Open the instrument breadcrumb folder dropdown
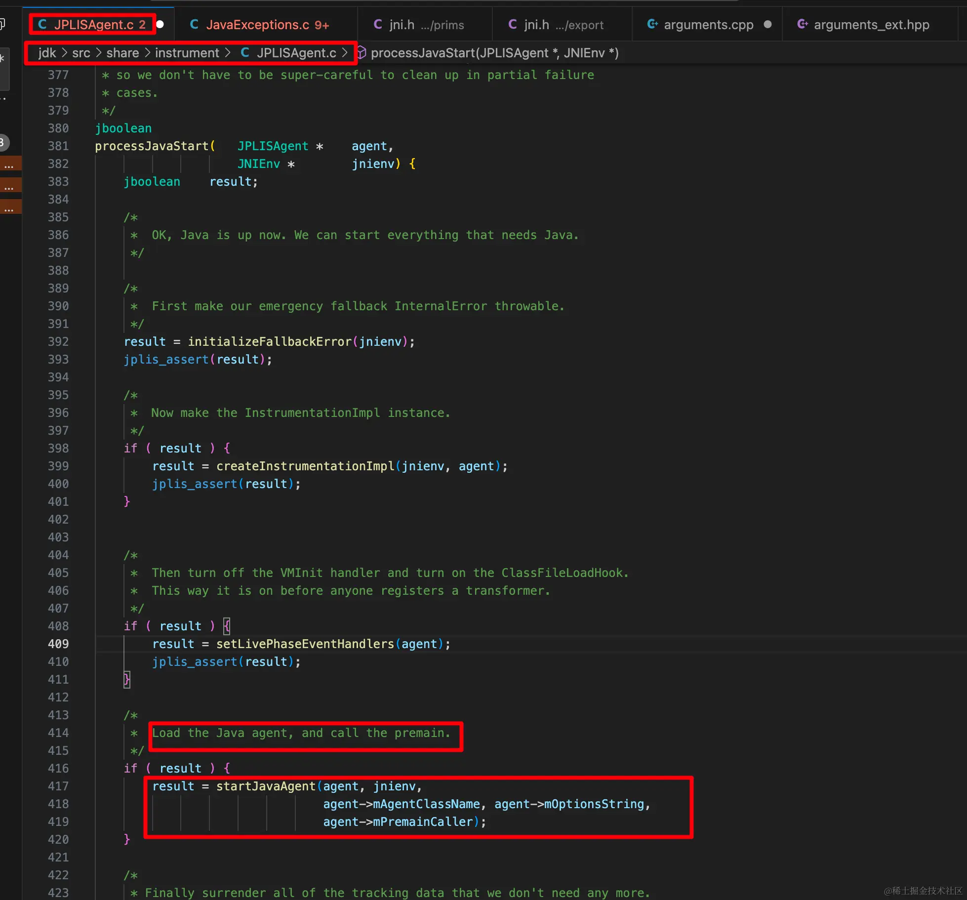Viewport: 967px width, 900px height. coord(187,53)
